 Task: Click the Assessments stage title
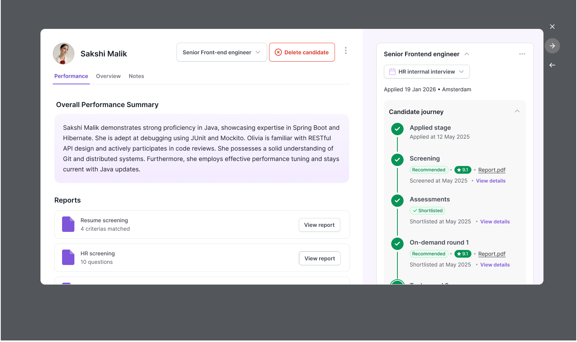(x=430, y=199)
